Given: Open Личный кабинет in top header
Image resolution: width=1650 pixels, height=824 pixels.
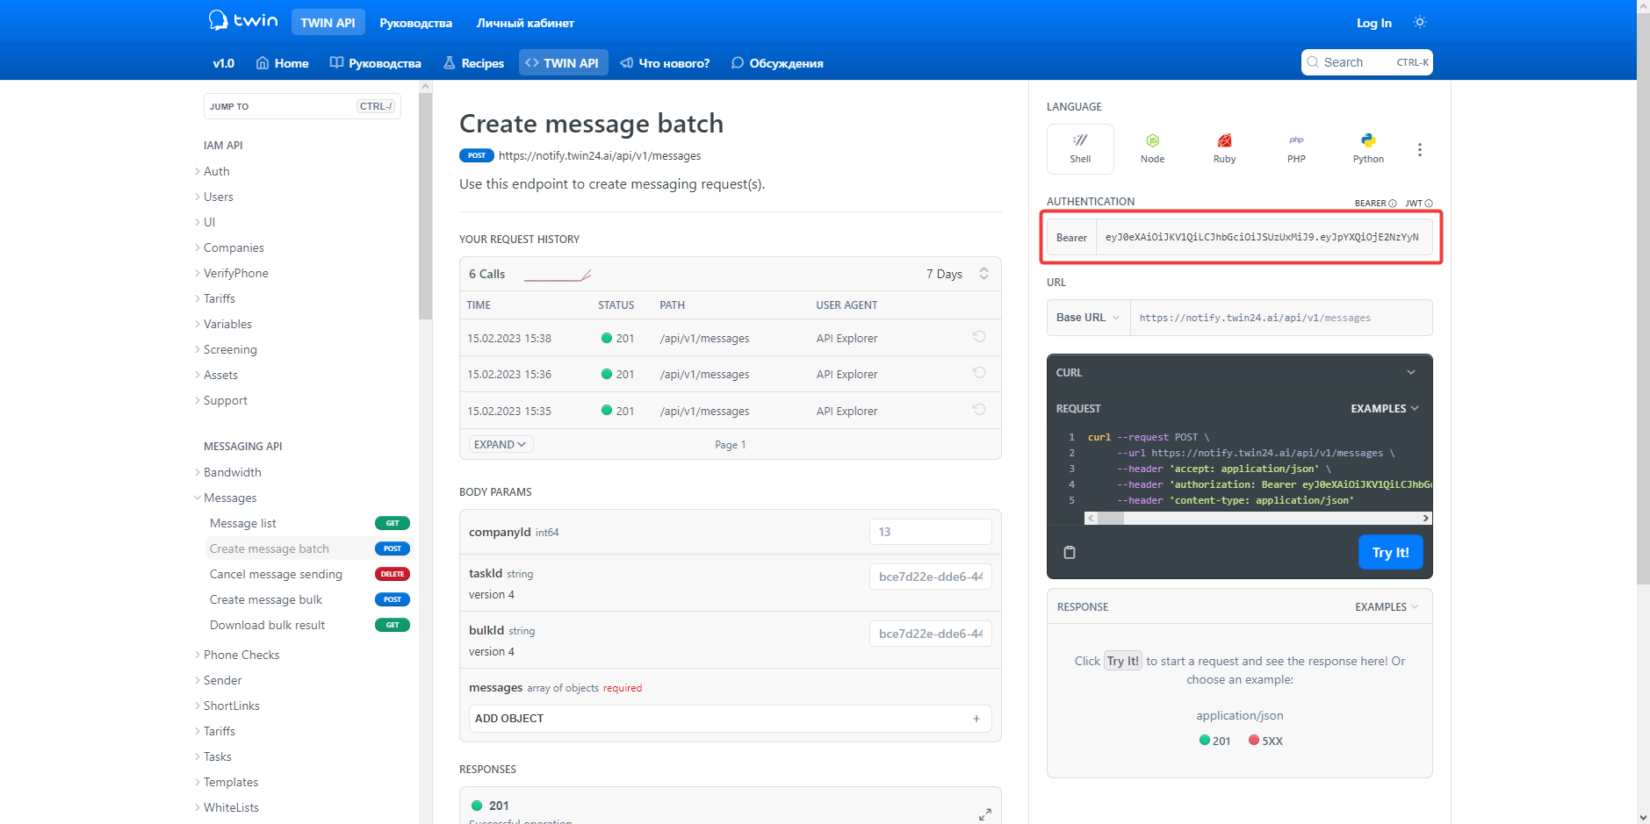Looking at the screenshot, I should point(525,23).
